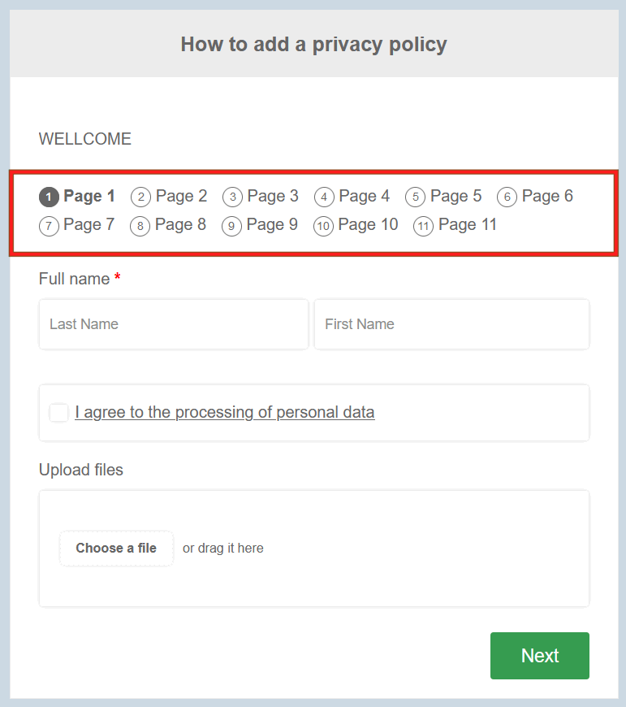Click inside the Last Name field
Screen dimensions: 626x707
(x=173, y=324)
